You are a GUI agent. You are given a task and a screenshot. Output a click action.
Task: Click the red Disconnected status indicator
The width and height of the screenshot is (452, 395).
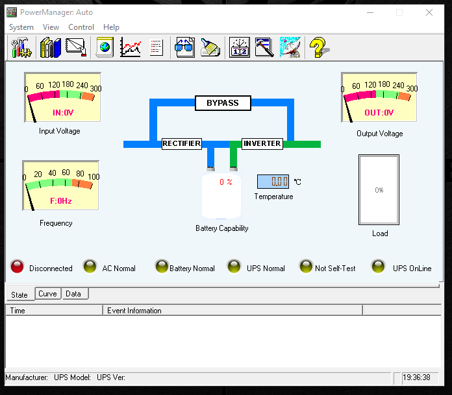(18, 267)
